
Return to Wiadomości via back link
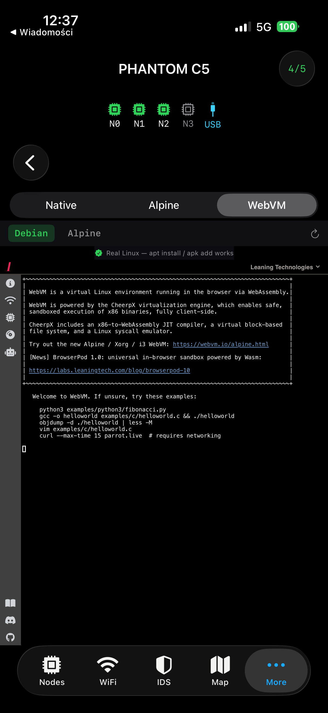click(x=42, y=32)
